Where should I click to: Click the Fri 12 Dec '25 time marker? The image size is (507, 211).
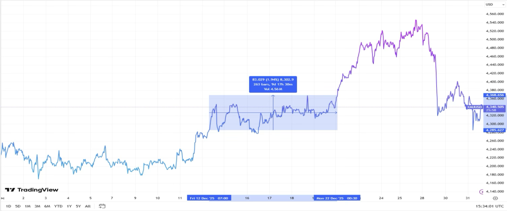(208, 198)
